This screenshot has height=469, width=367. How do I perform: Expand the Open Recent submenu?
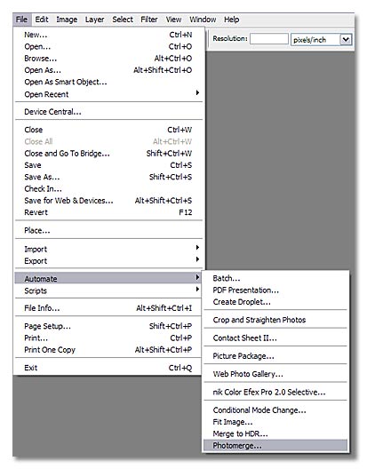click(108, 94)
